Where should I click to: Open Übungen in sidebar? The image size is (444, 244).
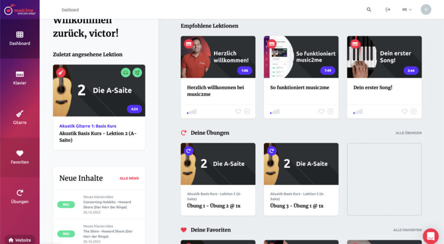point(20,197)
